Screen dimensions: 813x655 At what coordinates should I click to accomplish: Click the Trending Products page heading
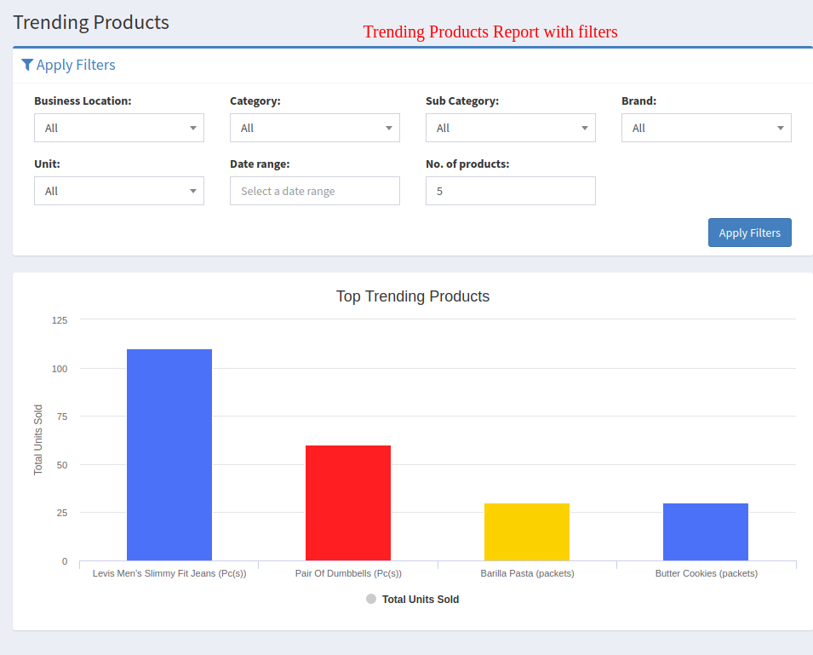tap(91, 22)
